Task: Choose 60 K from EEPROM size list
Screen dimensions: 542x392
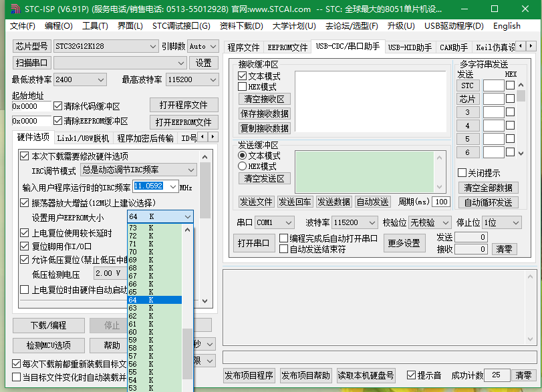Action: 154,332
